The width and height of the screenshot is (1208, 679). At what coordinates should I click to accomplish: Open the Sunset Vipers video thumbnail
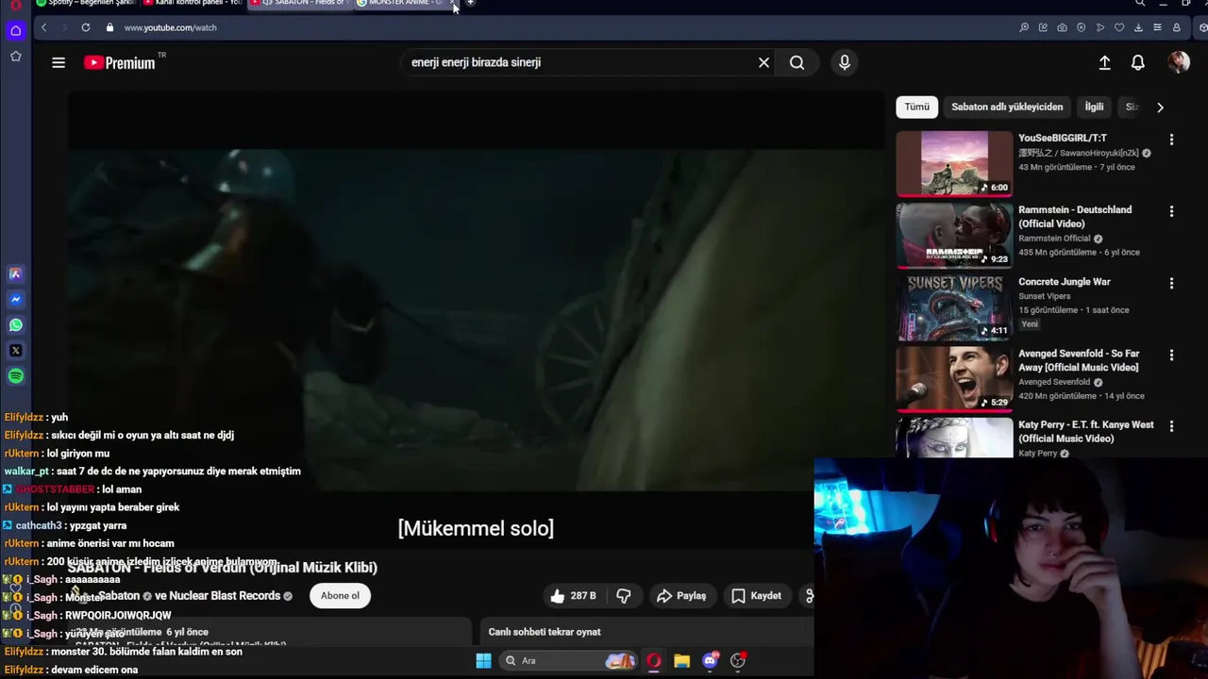[x=954, y=306]
